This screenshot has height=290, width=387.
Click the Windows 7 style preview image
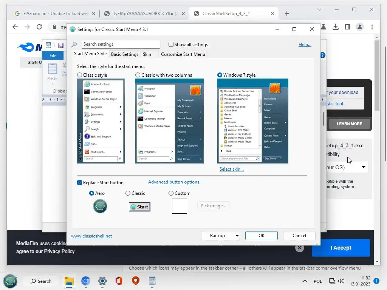[252, 121]
